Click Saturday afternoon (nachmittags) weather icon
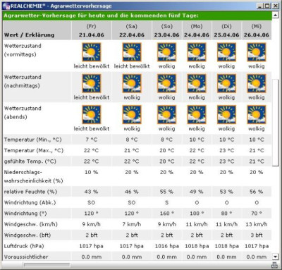282x270 pixels. tap(132, 83)
